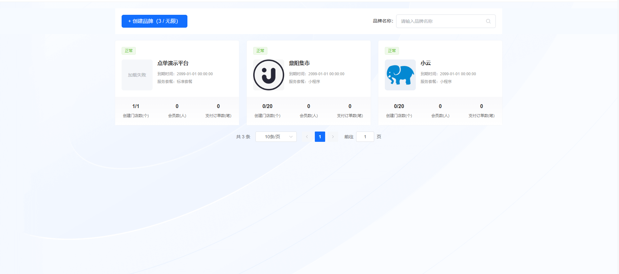Click the 正常 status tag on 鼎阳集市 card
The image size is (619, 274).
coord(260,51)
